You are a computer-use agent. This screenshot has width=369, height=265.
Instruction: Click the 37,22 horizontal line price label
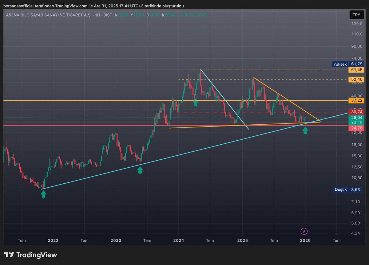(x=357, y=100)
